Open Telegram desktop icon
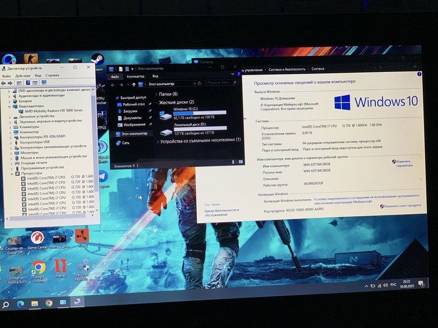The image size is (438, 328). coord(103,179)
